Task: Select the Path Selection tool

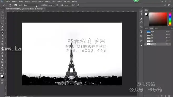Action: tap(2, 59)
